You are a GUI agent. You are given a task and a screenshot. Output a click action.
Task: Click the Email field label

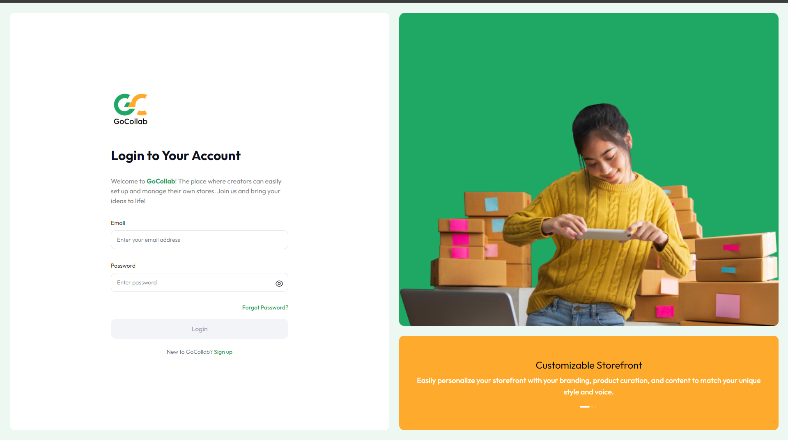coord(118,223)
